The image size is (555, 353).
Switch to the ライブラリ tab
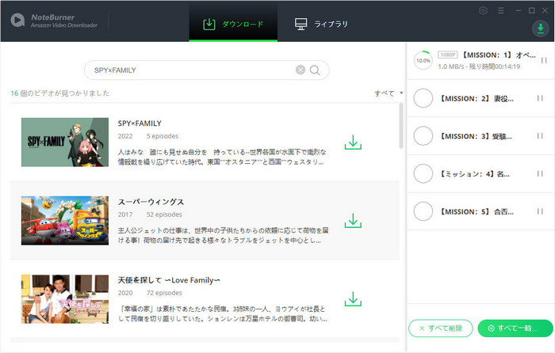[321, 24]
